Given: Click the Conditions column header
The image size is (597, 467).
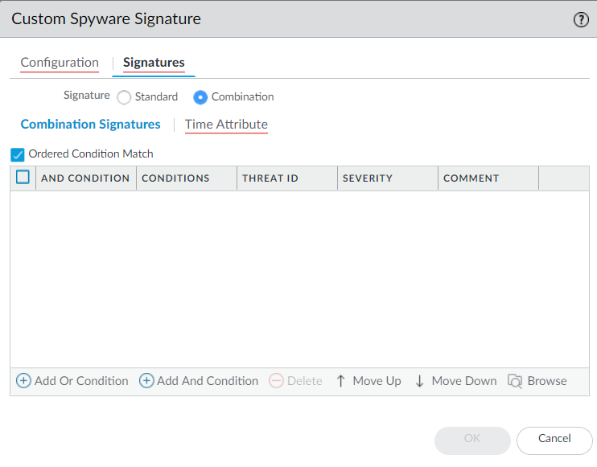Looking at the screenshot, I should pyautogui.click(x=175, y=178).
